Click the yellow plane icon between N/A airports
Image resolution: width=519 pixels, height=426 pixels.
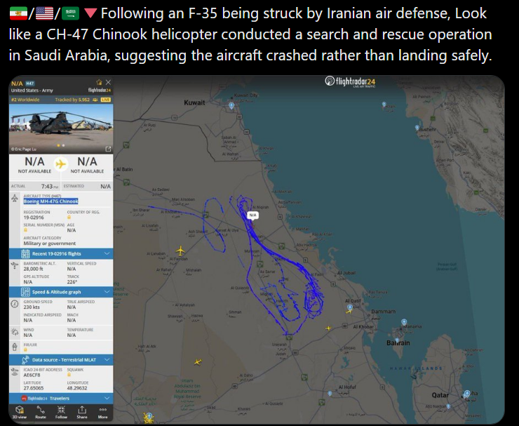coord(60,164)
